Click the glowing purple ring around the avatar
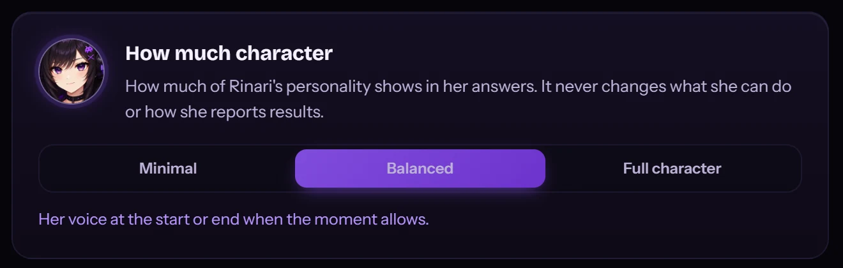 (71, 37)
